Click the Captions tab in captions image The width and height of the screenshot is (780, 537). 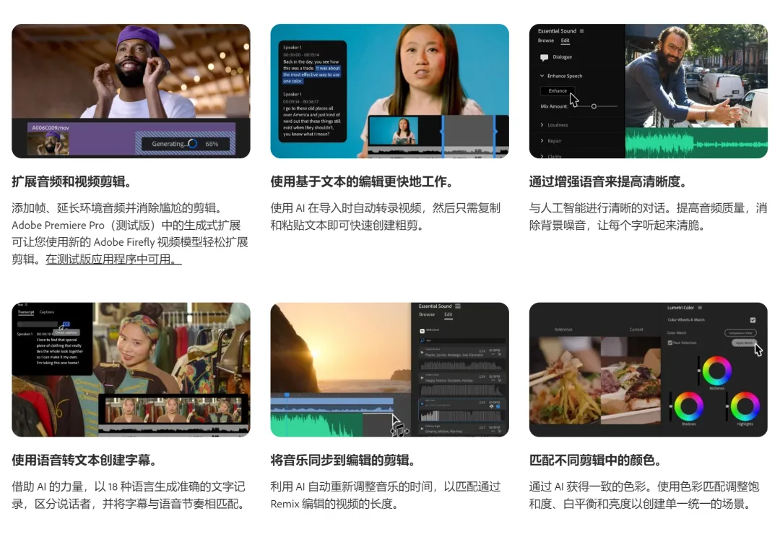pos(47,312)
